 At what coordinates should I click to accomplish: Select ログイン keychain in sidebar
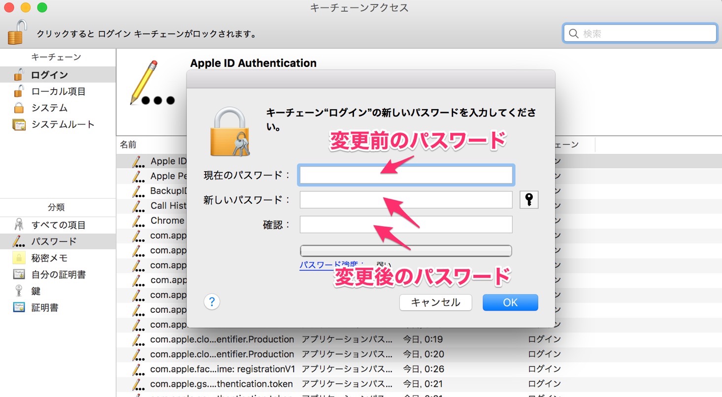click(x=58, y=75)
